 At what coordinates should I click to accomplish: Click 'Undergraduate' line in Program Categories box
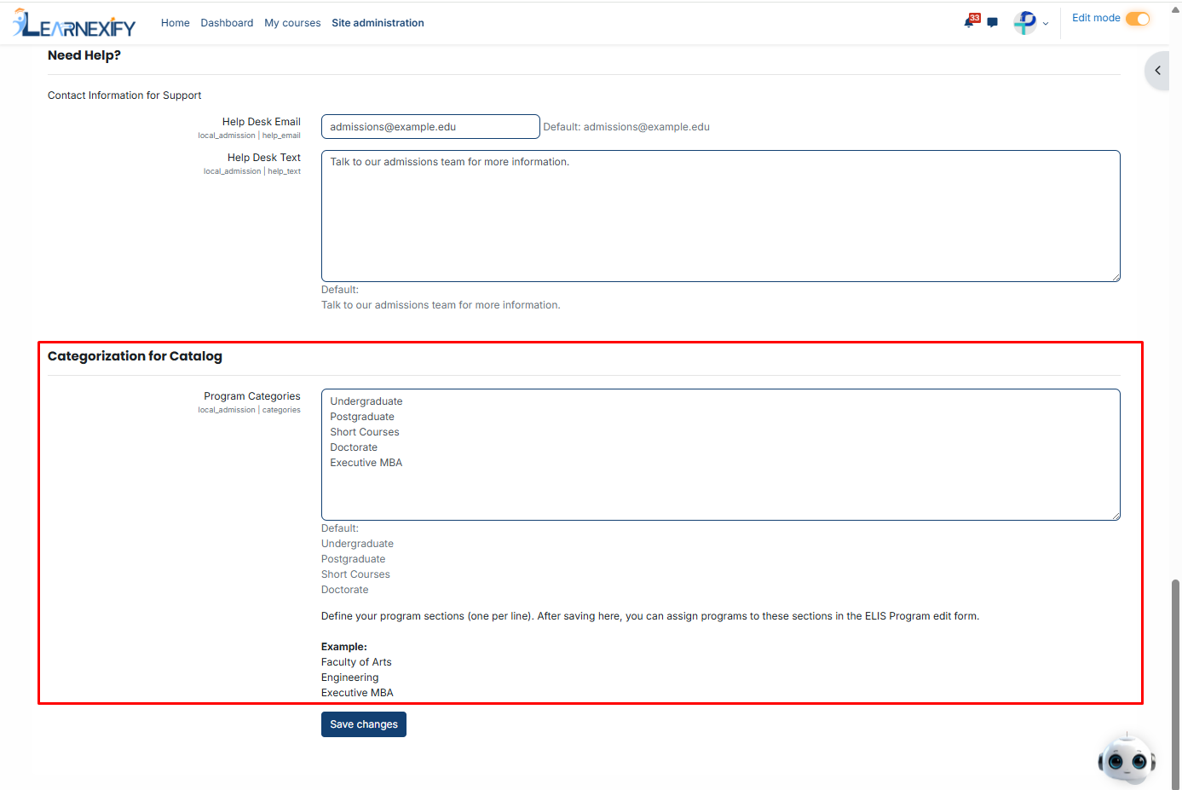coord(366,401)
